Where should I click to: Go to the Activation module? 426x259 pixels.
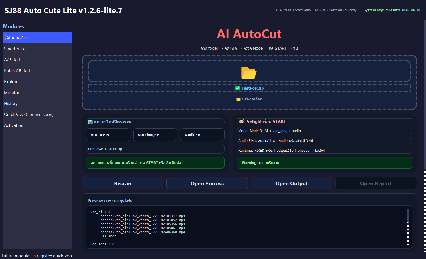[x=13, y=125]
